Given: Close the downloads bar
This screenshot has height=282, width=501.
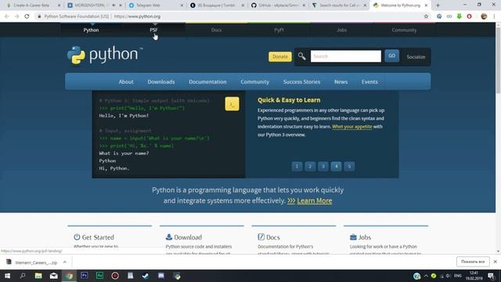Looking at the screenshot, I should click(x=496, y=262).
